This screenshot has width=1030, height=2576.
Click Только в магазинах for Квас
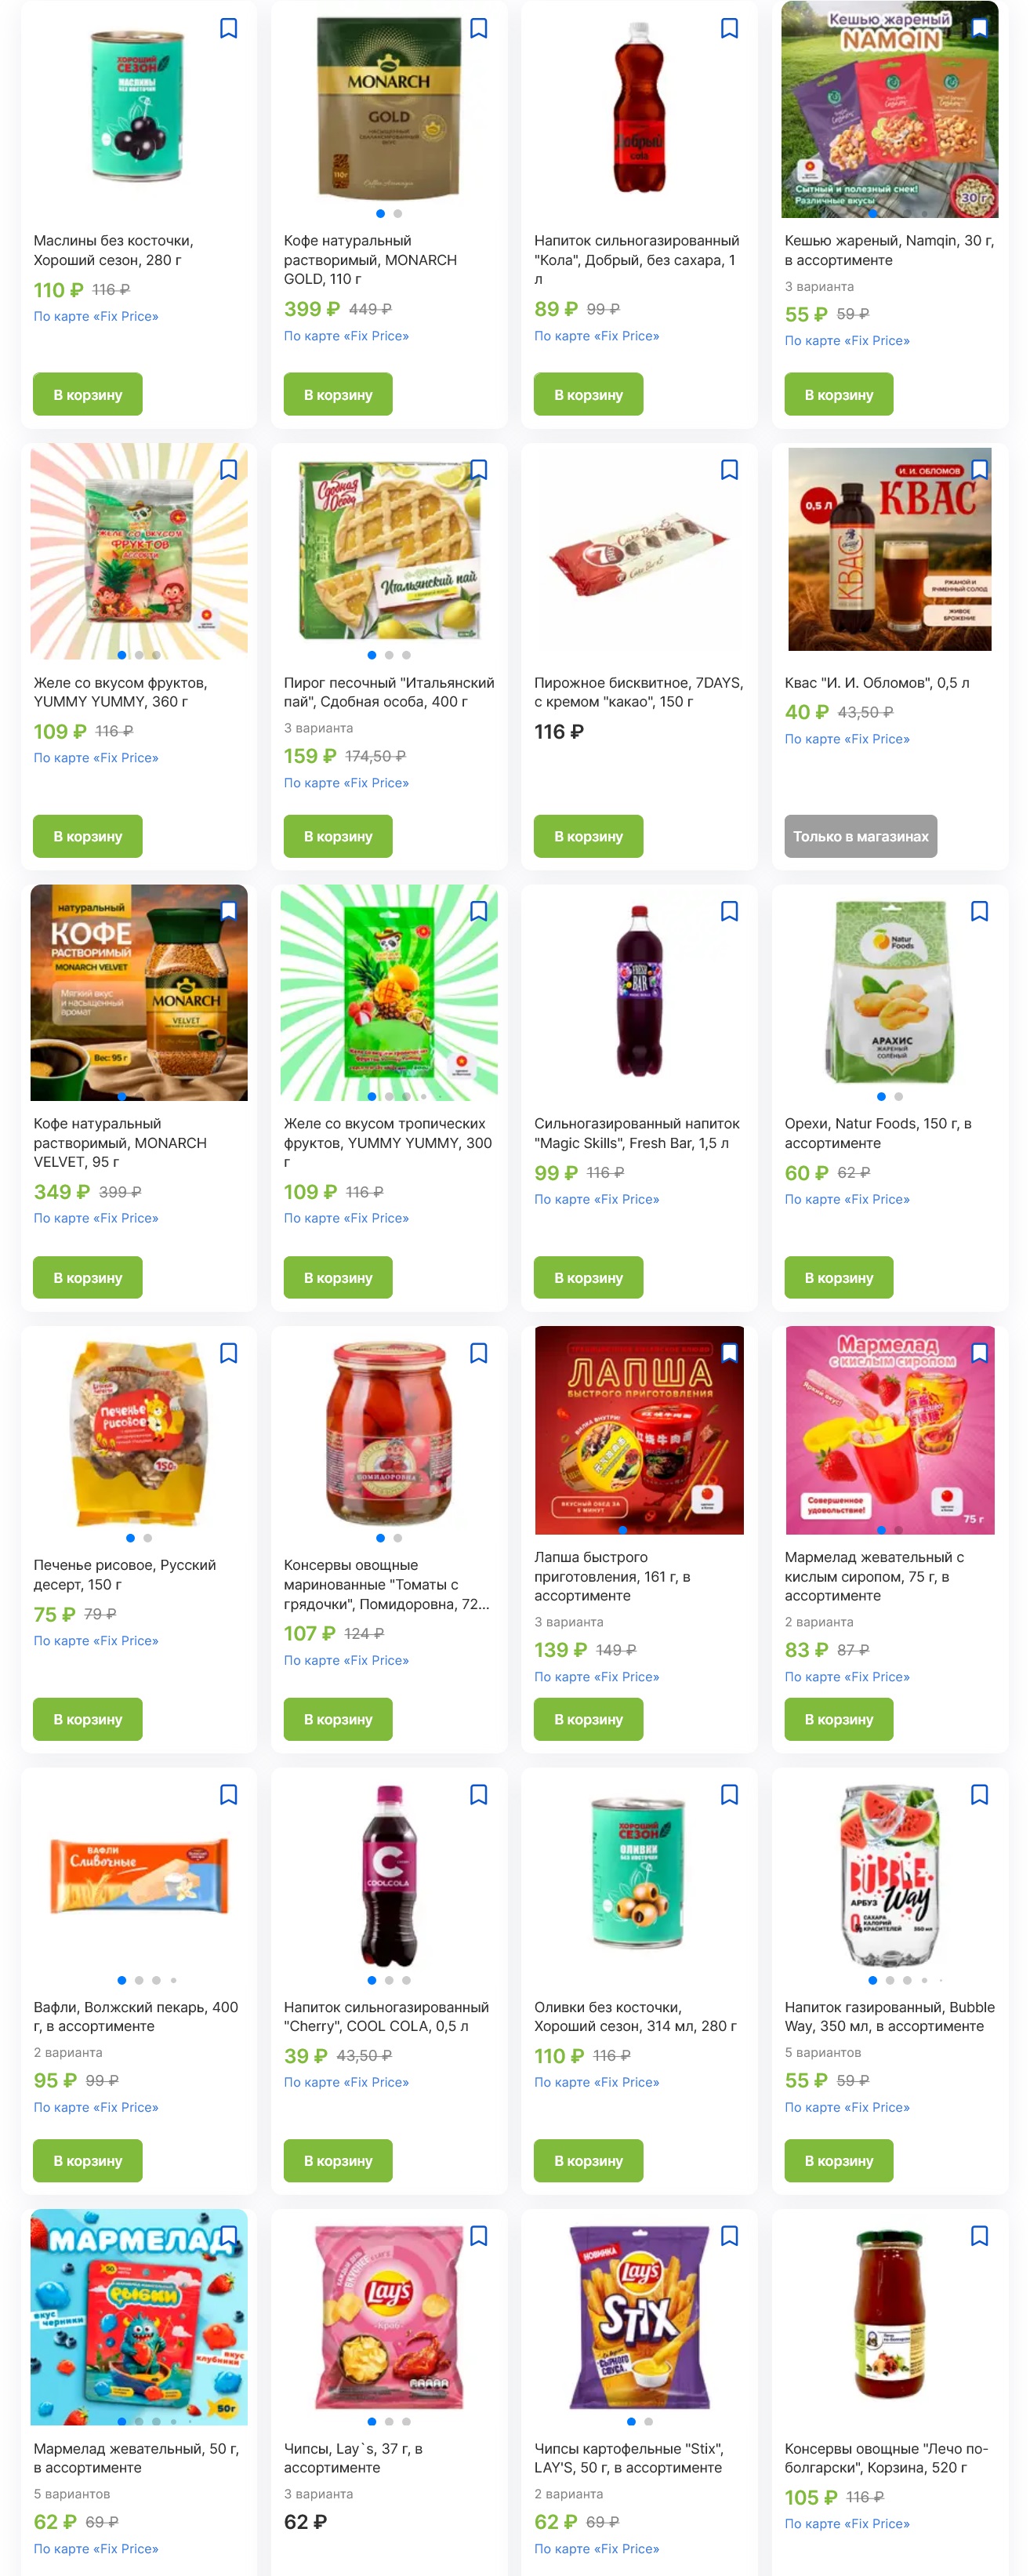[x=860, y=836]
